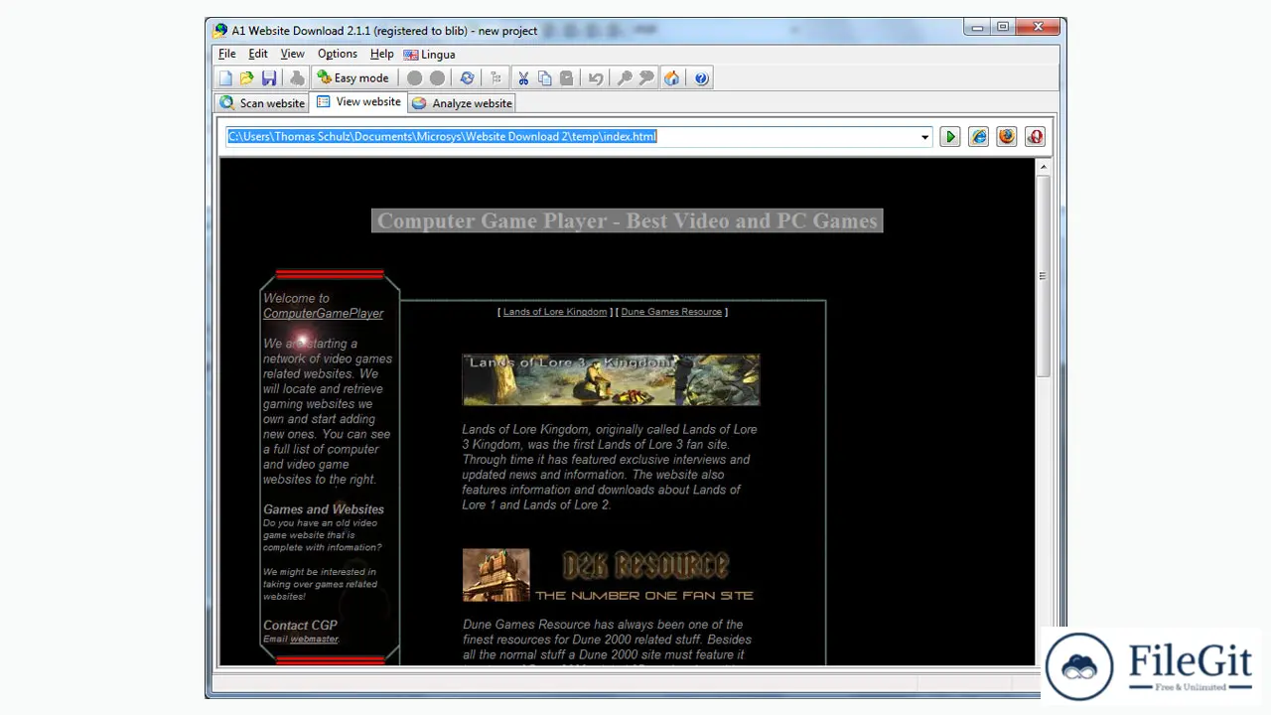Select the View website tab
The image size is (1271, 715).
(358, 102)
